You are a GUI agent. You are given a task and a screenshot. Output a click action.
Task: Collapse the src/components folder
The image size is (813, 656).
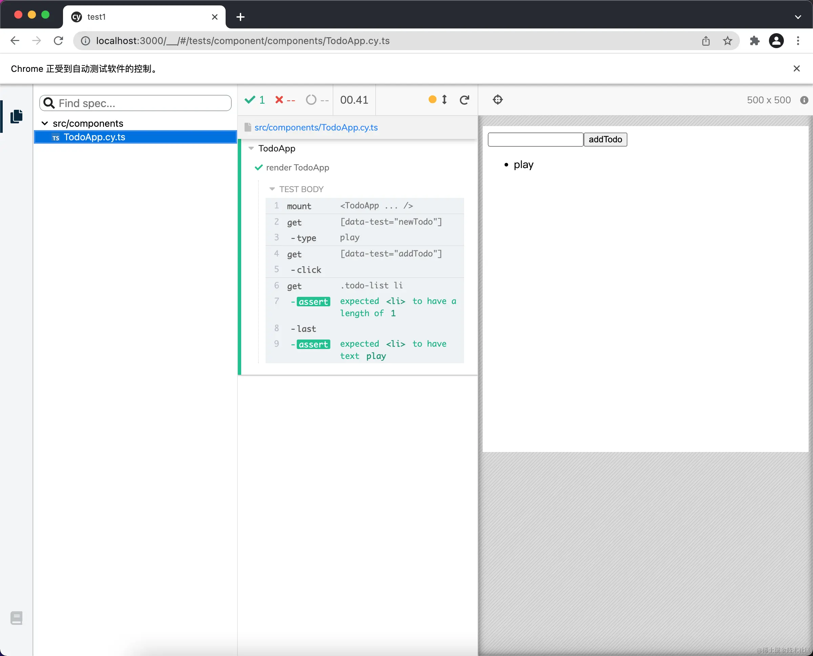click(45, 124)
